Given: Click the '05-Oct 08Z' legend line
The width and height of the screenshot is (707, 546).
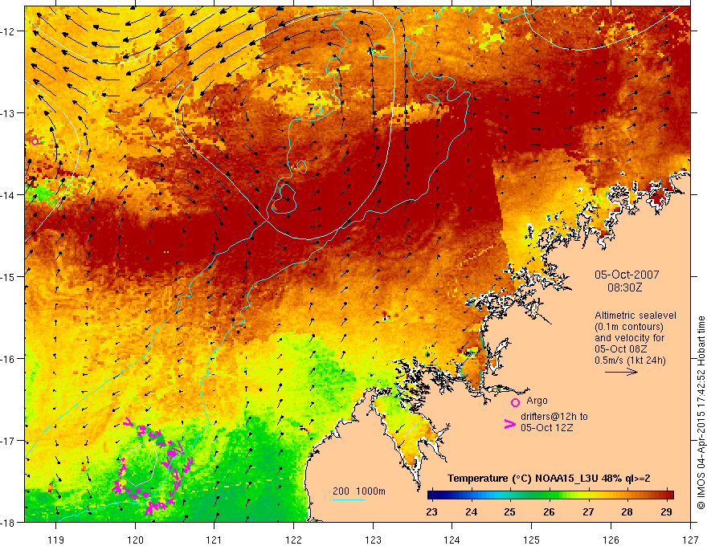Looking at the screenshot, I should pos(621,349).
